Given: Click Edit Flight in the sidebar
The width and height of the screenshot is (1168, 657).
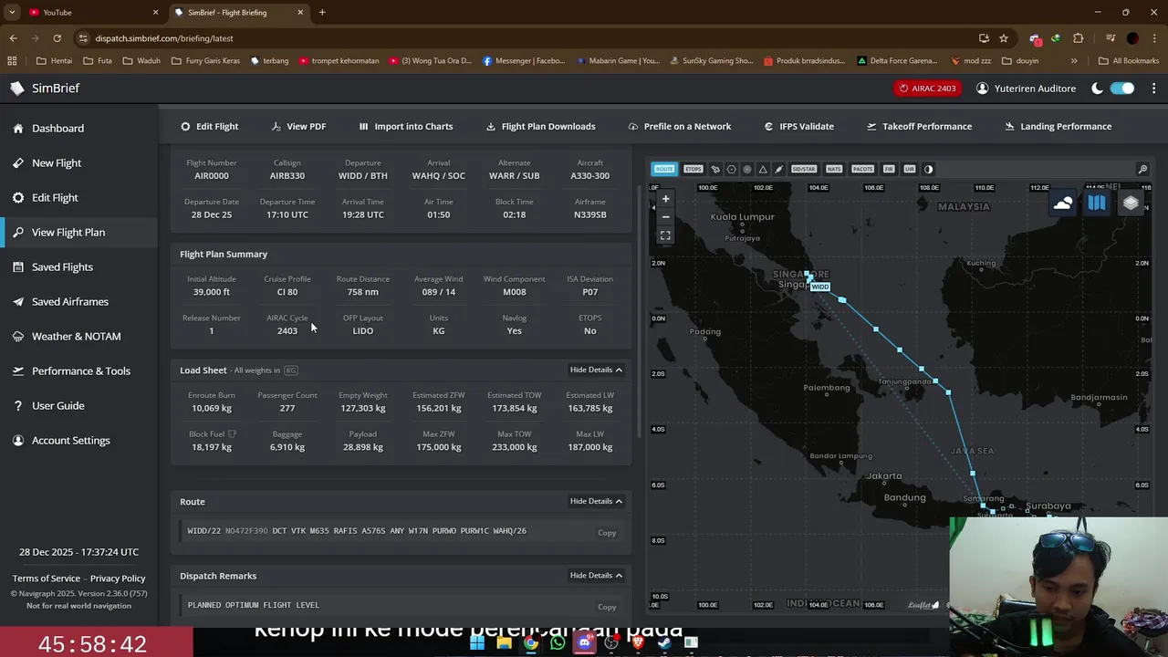Looking at the screenshot, I should 55,197.
